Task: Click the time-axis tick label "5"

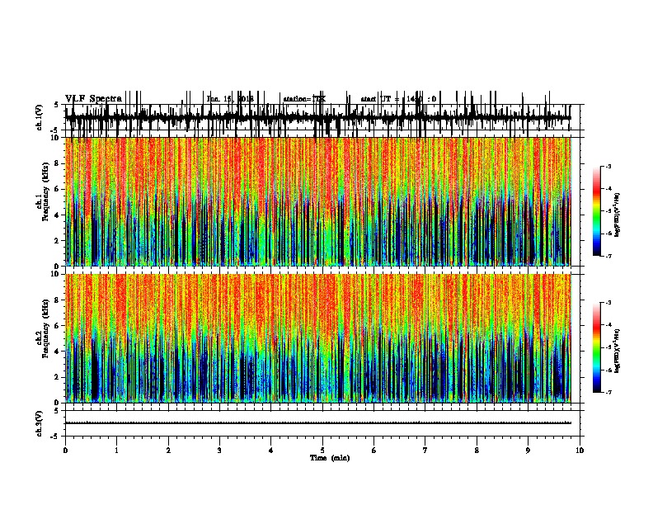Action: click(322, 451)
